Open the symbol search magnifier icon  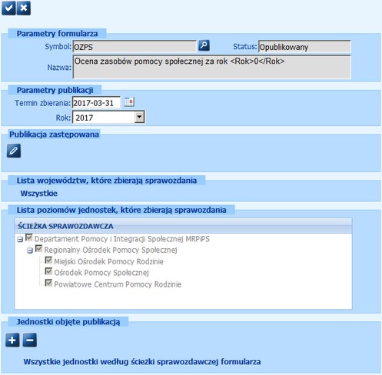(x=204, y=45)
